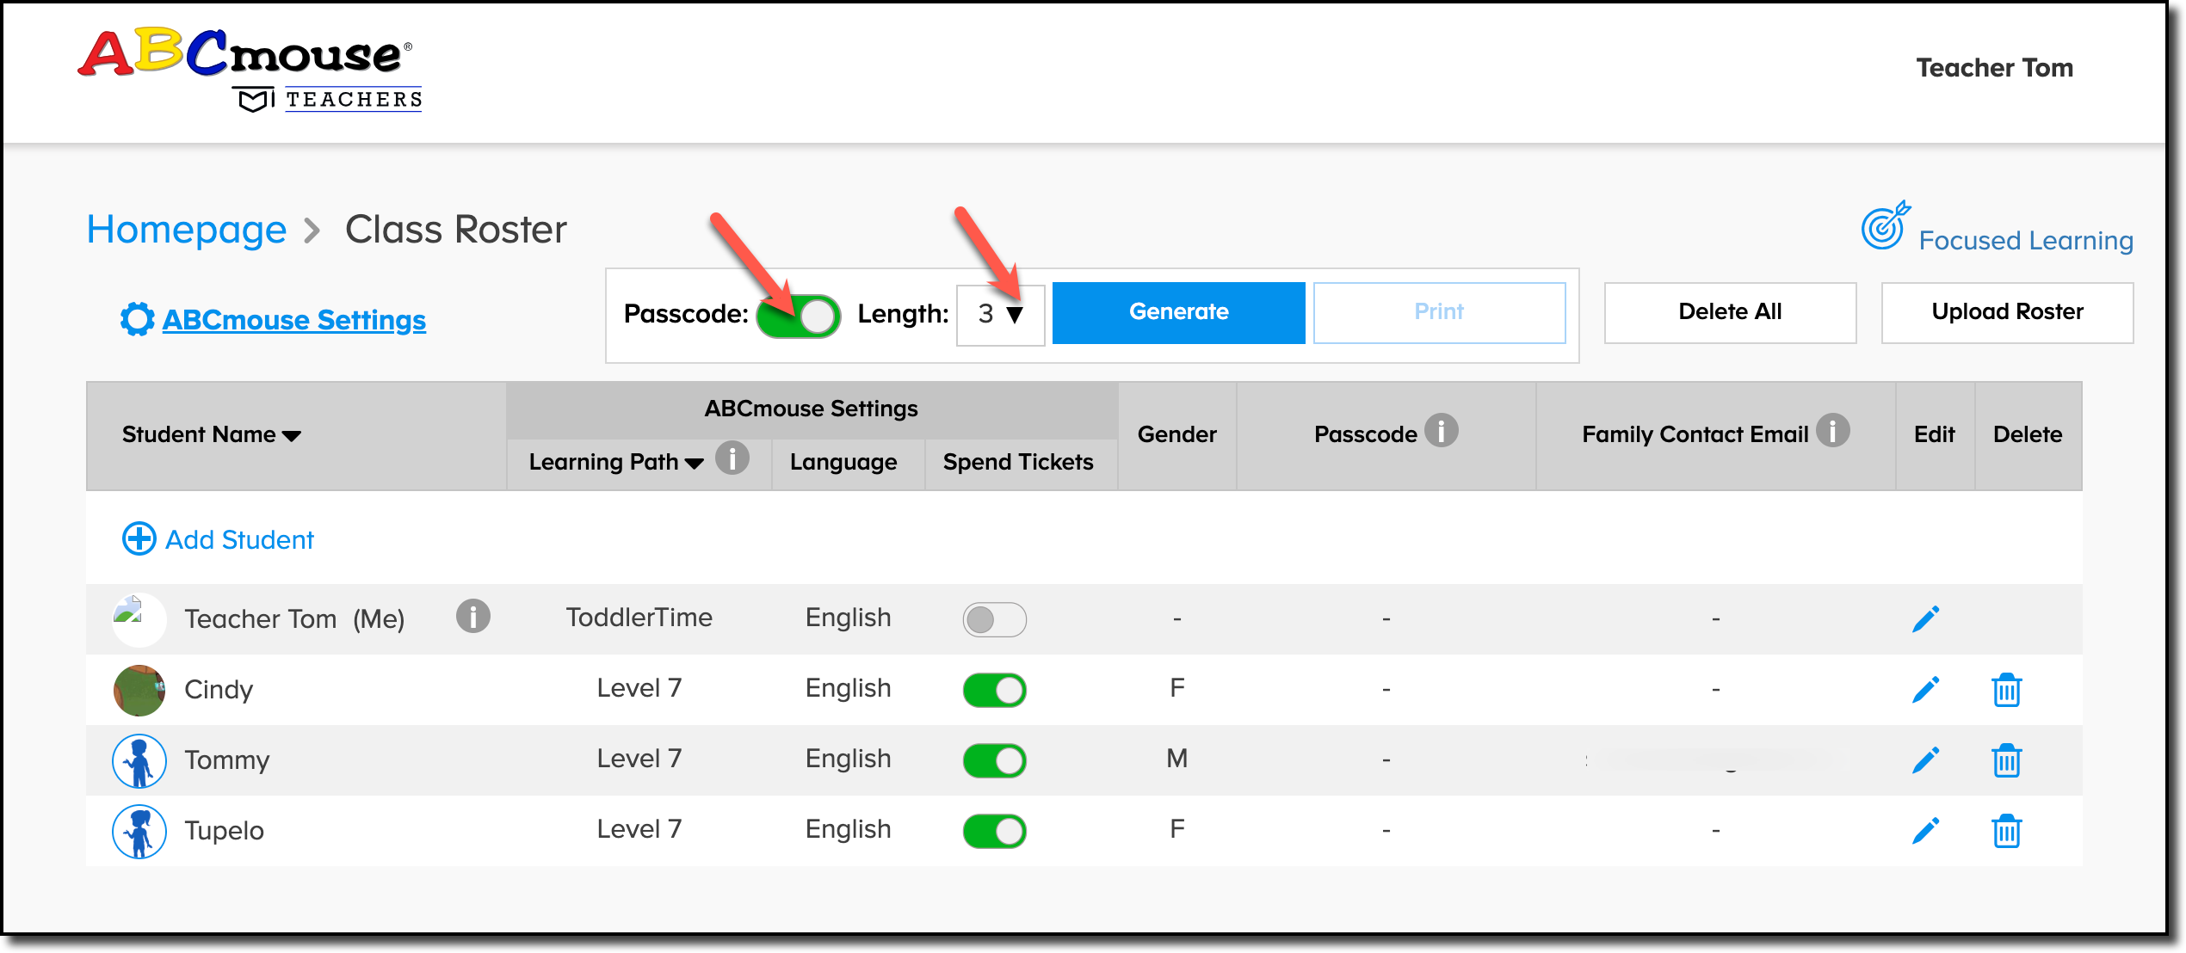Enable Spend Tickets for Teacher Tom

pos(994,618)
